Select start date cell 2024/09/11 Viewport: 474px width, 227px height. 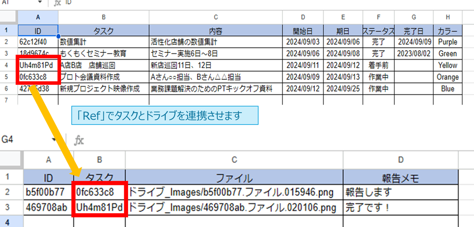coord(303,65)
